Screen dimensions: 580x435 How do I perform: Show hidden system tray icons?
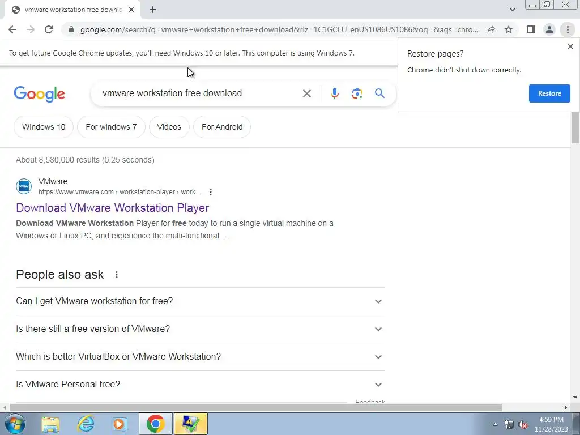click(495, 424)
